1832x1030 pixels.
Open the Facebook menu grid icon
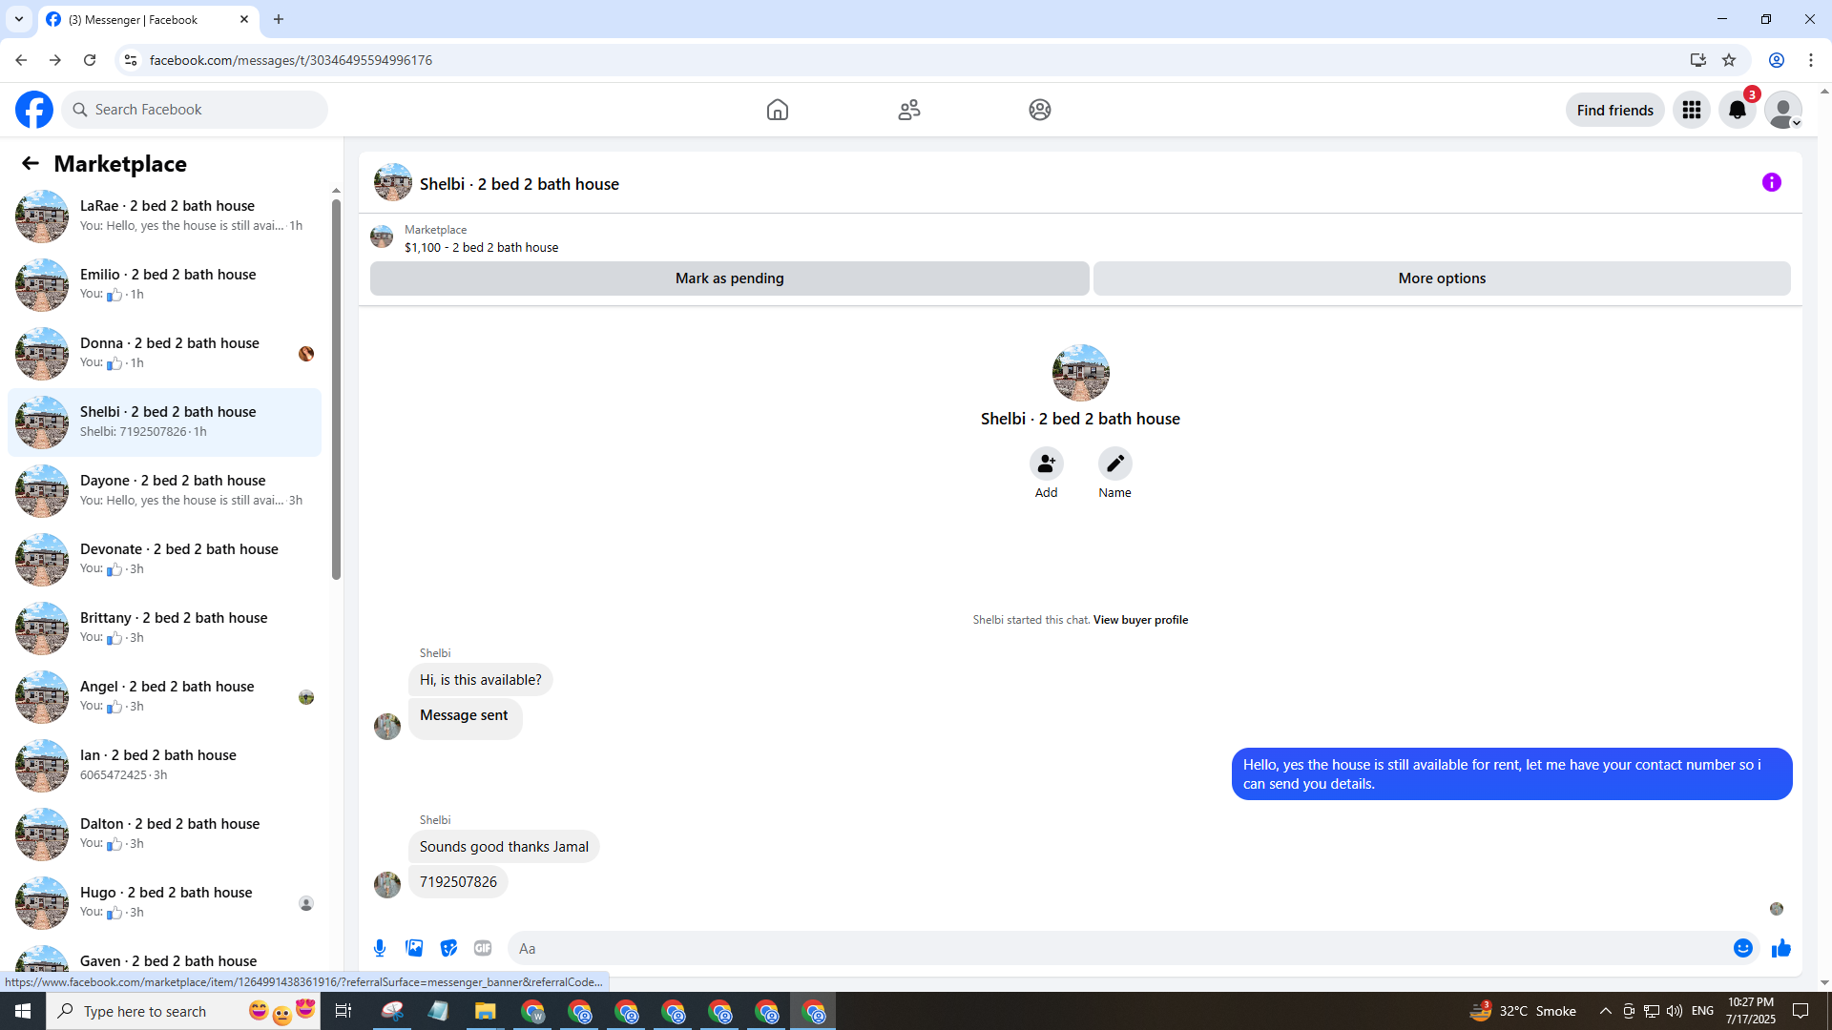coord(1692,110)
